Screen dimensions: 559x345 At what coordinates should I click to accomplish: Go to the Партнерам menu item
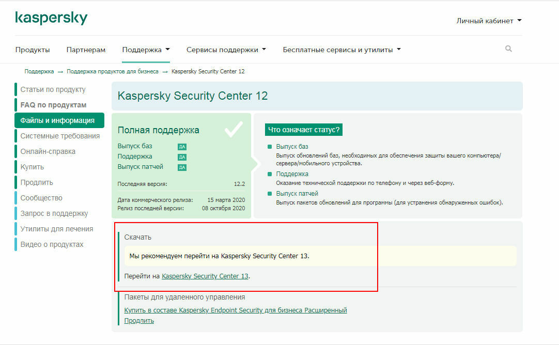pyautogui.click(x=86, y=50)
